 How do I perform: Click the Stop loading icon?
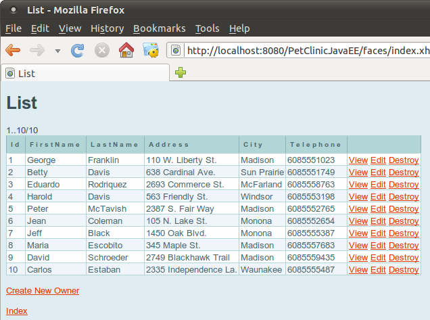click(102, 50)
